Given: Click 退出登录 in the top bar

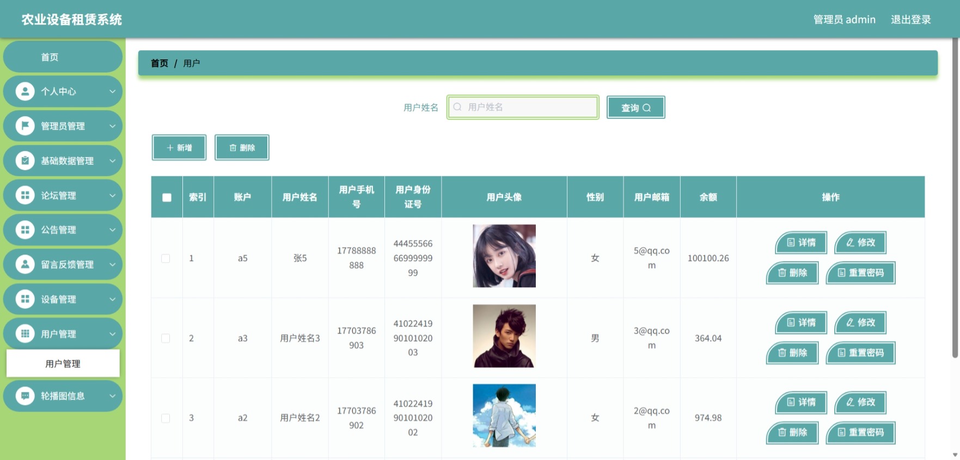Looking at the screenshot, I should [910, 20].
